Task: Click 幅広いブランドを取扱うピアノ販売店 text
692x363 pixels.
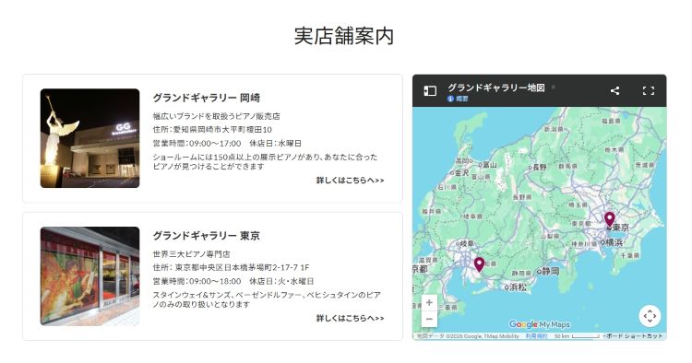Action: pos(216,116)
